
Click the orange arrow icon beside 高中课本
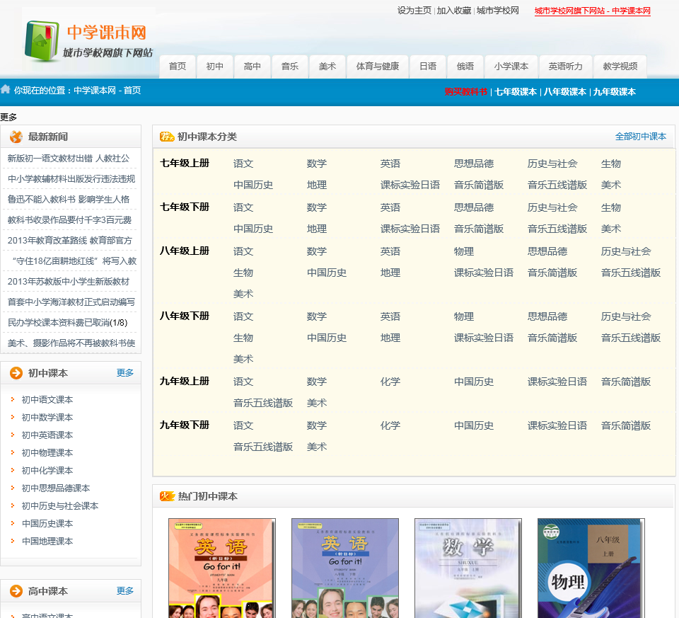pos(16,591)
